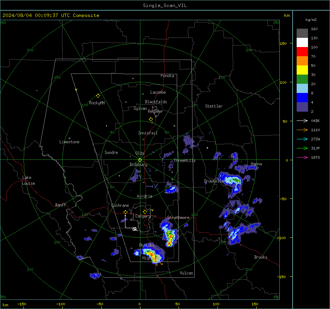Click the Olds city label
Viewport: 330px width, 309px height.
(x=140, y=153)
